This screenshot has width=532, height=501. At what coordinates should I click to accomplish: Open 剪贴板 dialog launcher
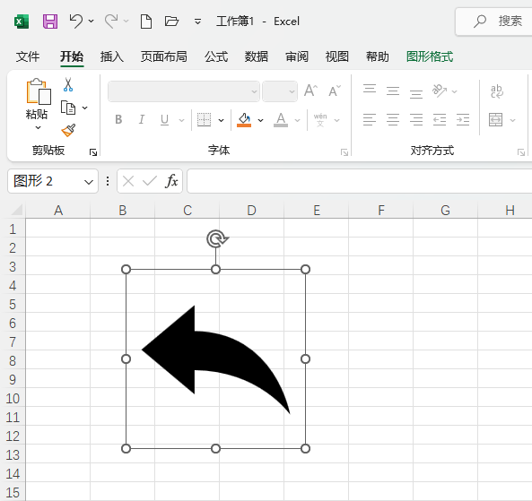[93, 152]
